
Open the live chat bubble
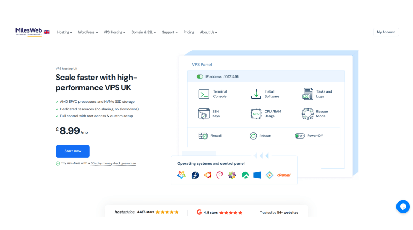tap(403, 207)
